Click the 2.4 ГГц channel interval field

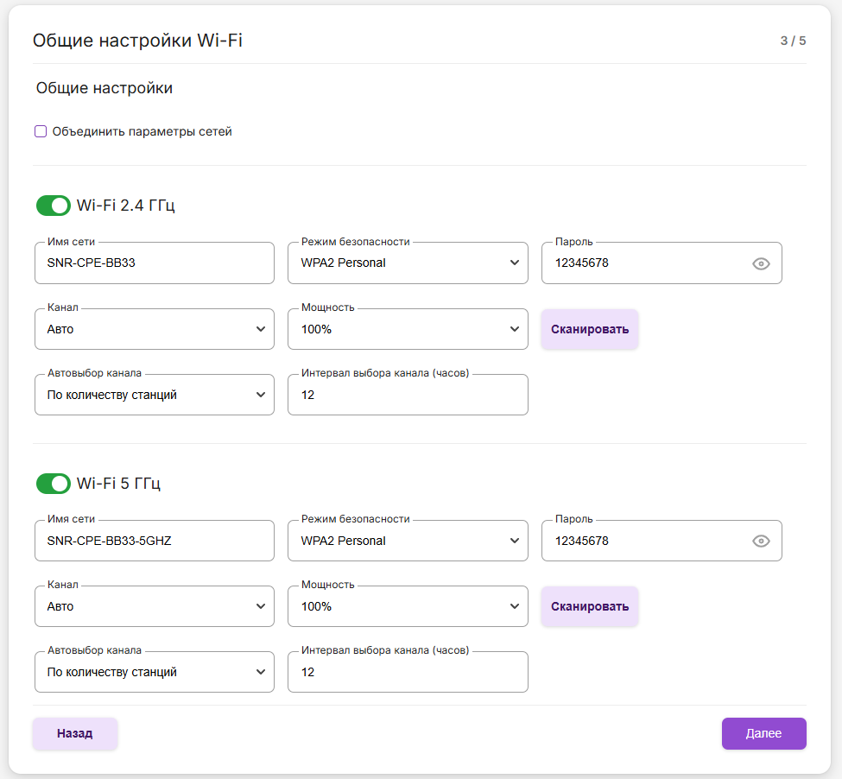pos(408,395)
